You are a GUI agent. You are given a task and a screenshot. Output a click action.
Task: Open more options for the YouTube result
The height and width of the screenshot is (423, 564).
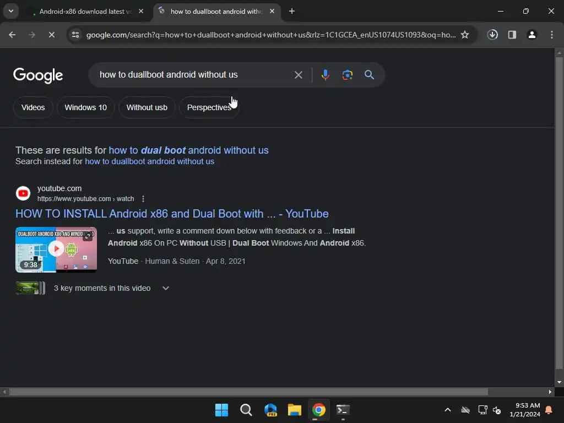coord(143,199)
